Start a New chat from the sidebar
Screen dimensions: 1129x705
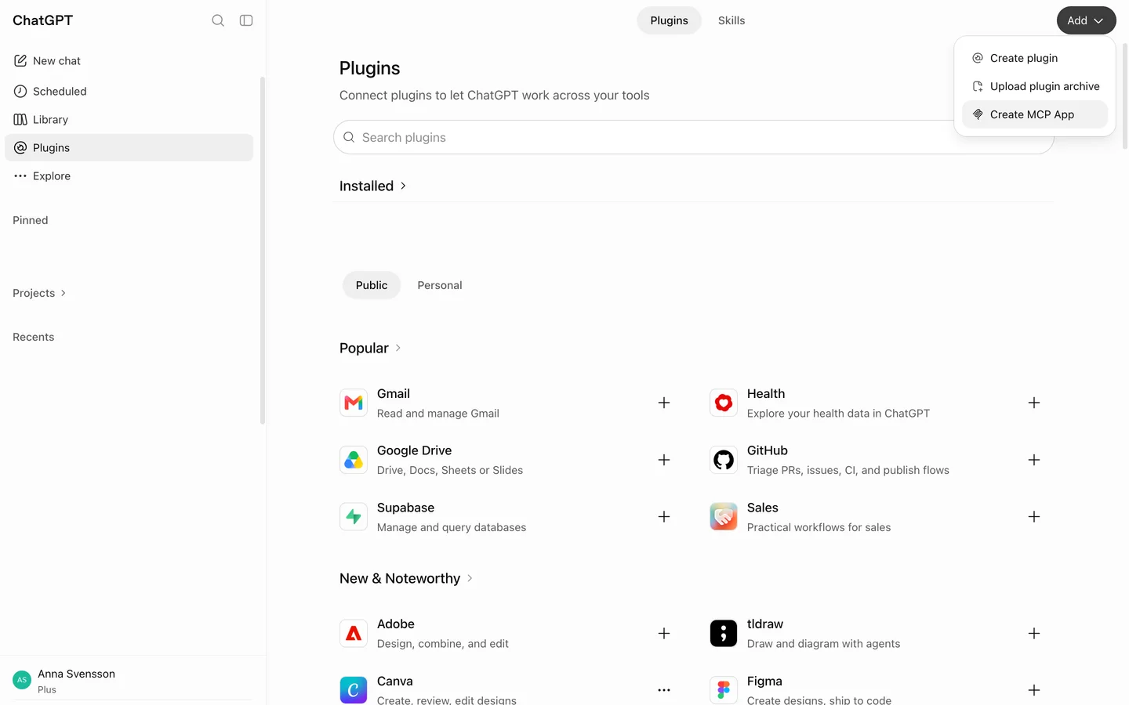coord(129,61)
